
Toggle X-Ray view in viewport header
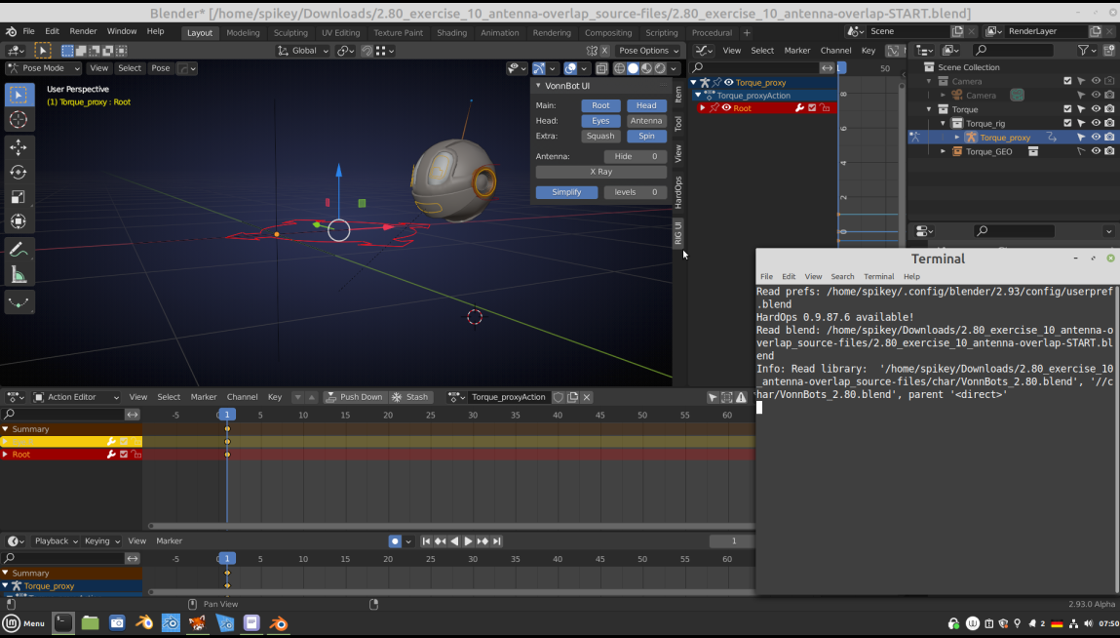(x=601, y=68)
